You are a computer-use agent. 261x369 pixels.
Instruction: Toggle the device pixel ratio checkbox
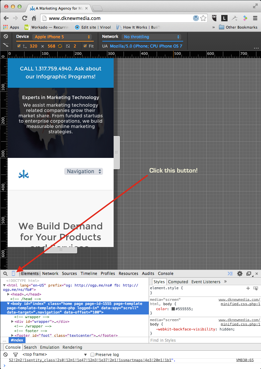[68, 46]
